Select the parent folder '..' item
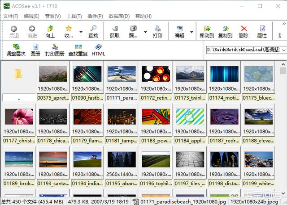The width and height of the screenshot is (287, 205). (19, 81)
